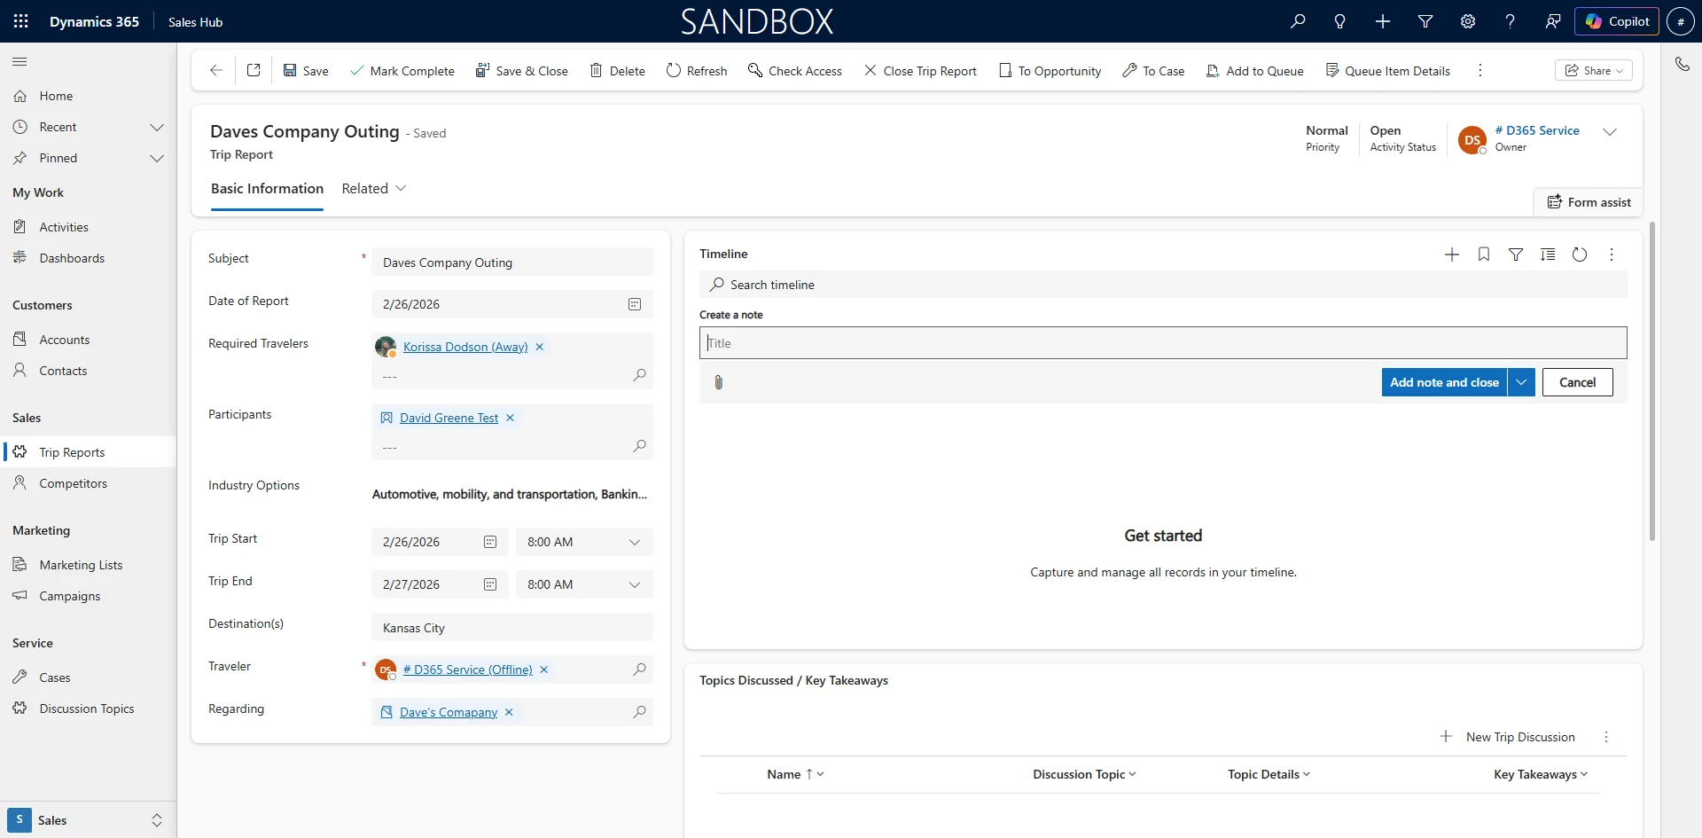Open the Settings gear icon
The height and width of the screenshot is (838, 1702).
1468,21
